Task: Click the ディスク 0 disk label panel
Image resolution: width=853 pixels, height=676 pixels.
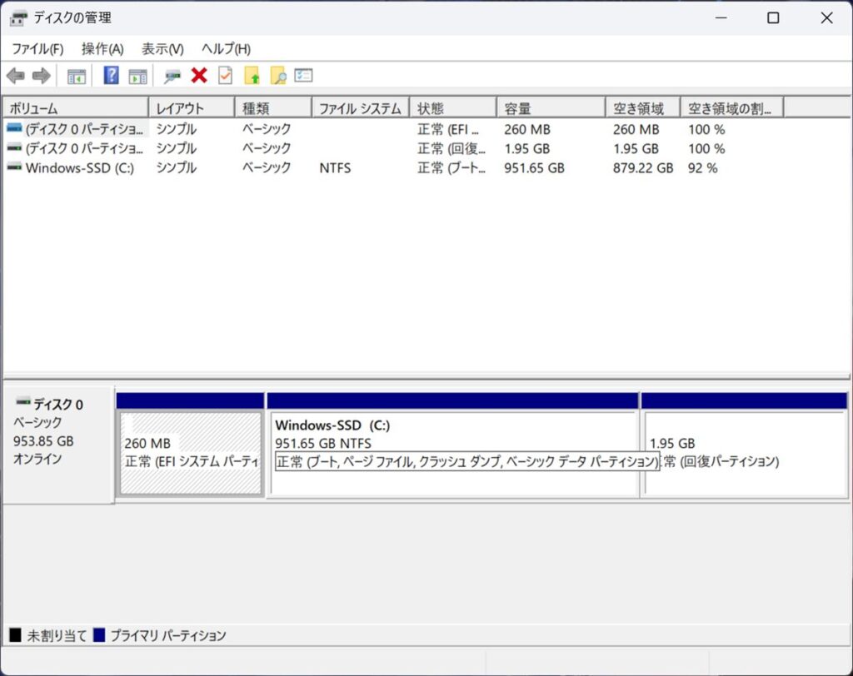Action: tap(59, 445)
